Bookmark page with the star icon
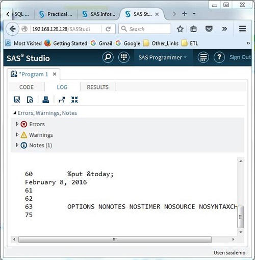Viewport: 255px width, 260px height. tap(180, 29)
